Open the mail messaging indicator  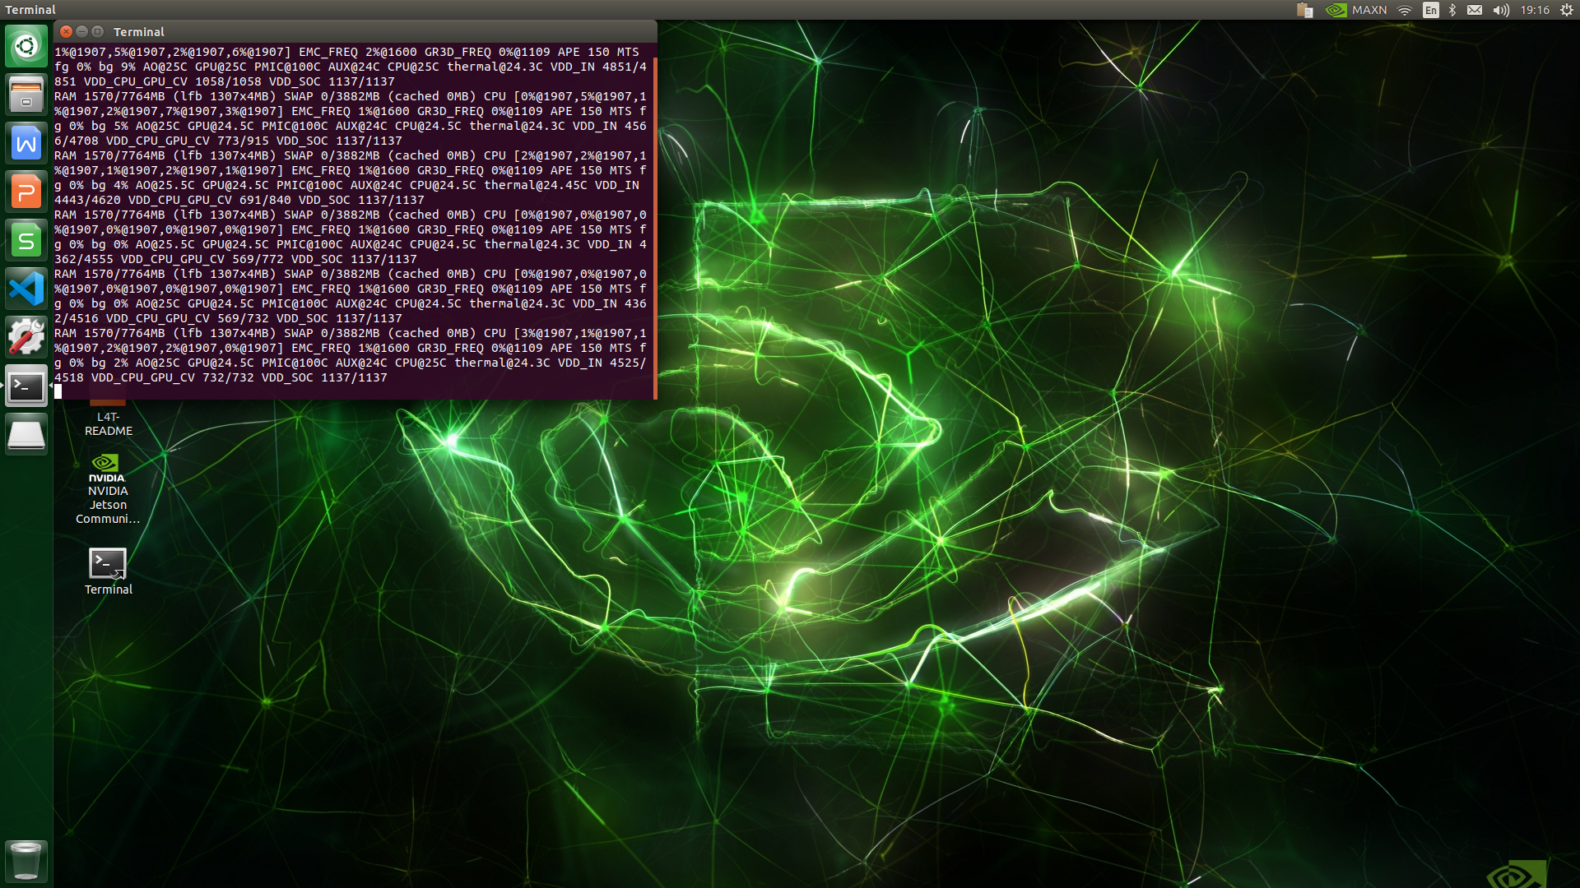(1475, 10)
